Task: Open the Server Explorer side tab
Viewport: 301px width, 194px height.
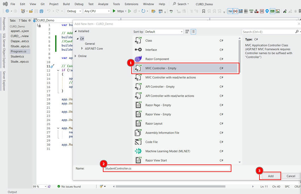Action: 4,81
